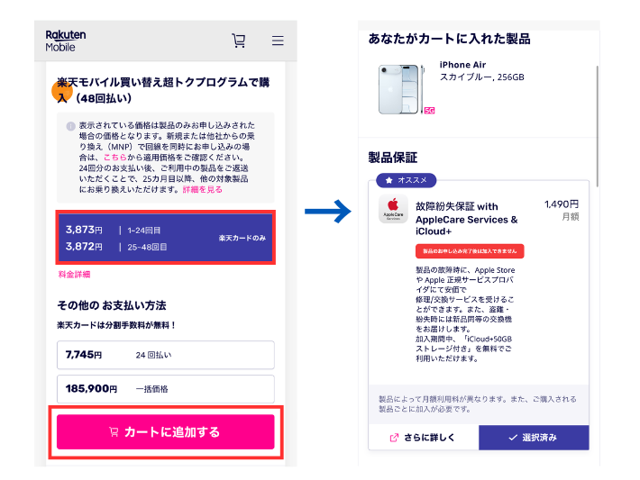
Task: Click the iPhone Air product thumbnail
Action: (401, 89)
